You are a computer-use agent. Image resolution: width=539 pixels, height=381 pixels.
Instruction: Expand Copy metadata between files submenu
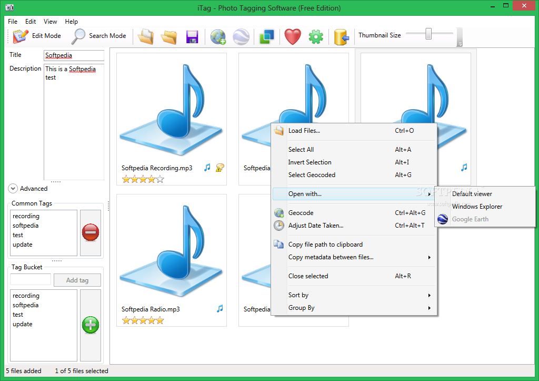(354, 257)
